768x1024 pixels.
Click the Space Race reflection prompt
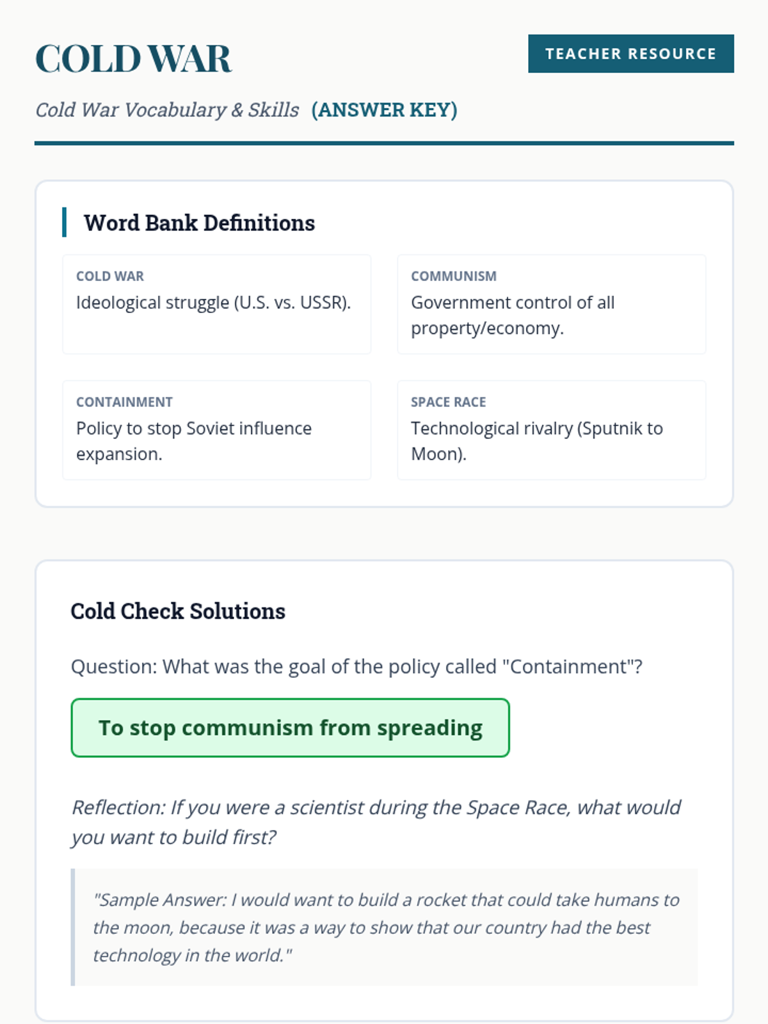pyautogui.click(x=376, y=822)
